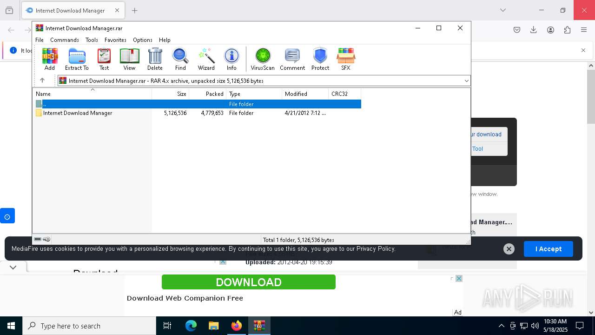Image resolution: width=595 pixels, height=335 pixels.
Task: Switch to Firefox in the taskbar
Action: 237,326
